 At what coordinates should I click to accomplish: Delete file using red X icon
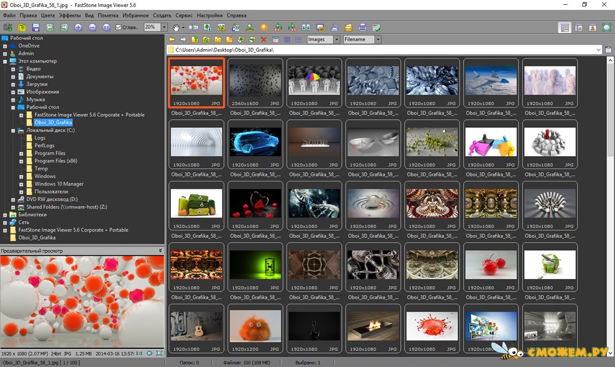[264, 39]
